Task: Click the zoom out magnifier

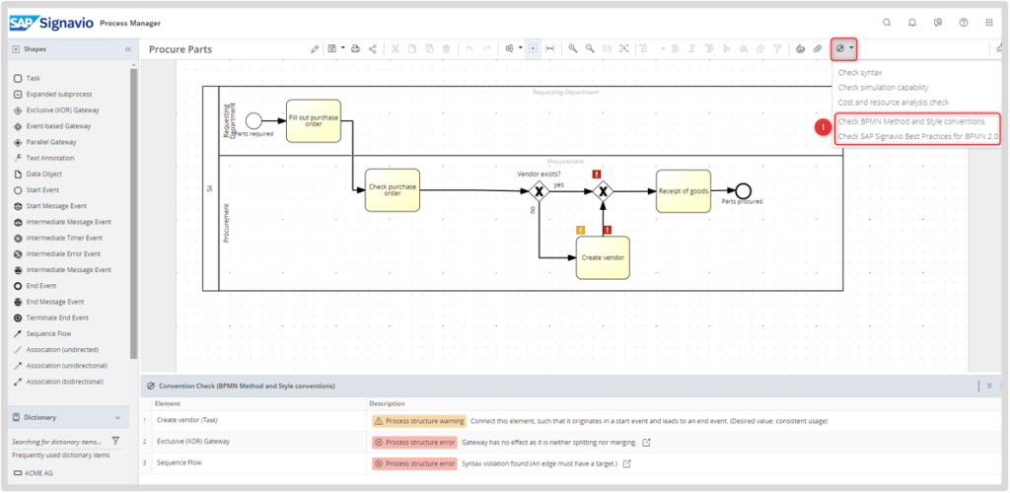Action: tap(590, 48)
